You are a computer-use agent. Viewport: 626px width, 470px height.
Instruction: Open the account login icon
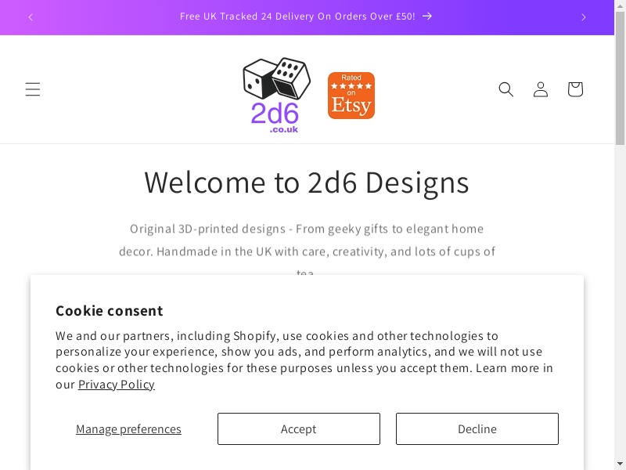(x=541, y=89)
